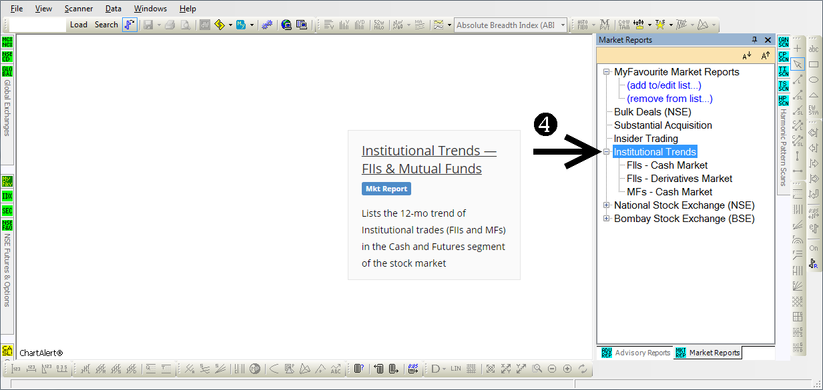Select FIIs - Derivatives Market report
The image size is (823, 390).
pyautogui.click(x=679, y=179)
